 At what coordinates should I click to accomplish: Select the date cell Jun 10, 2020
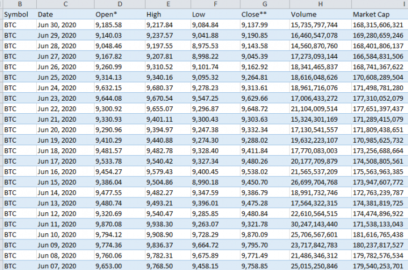click(x=65, y=234)
